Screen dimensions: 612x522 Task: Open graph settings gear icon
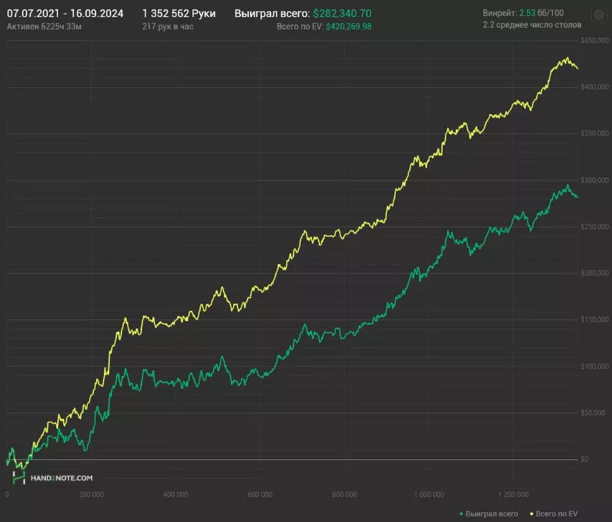pyautogui.click(x=598, y=14)
